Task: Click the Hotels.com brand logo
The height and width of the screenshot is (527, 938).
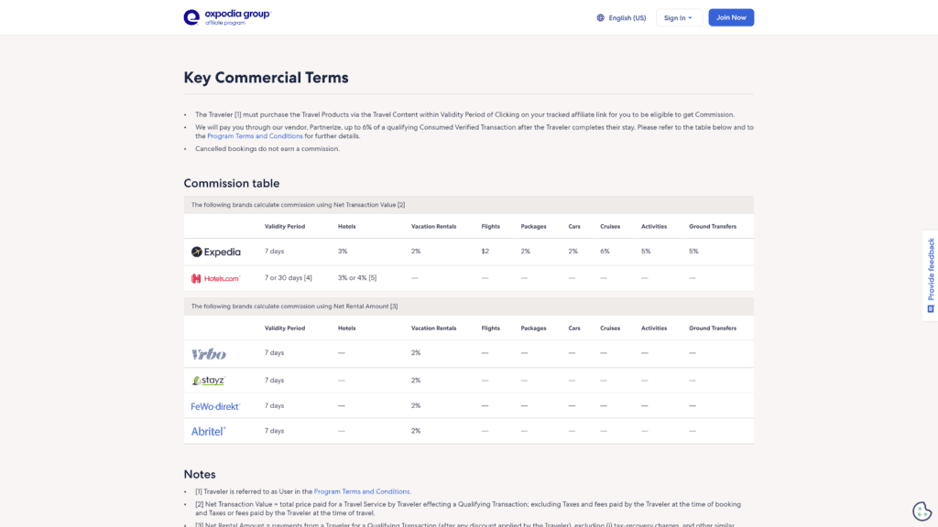Action: click(216, 278)
